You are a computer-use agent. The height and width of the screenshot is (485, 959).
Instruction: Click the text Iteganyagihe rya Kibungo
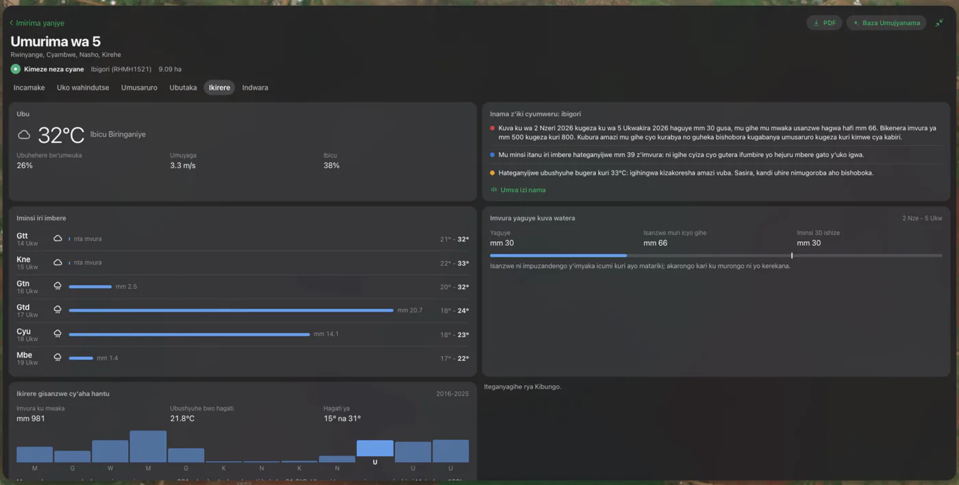point(523,387)
